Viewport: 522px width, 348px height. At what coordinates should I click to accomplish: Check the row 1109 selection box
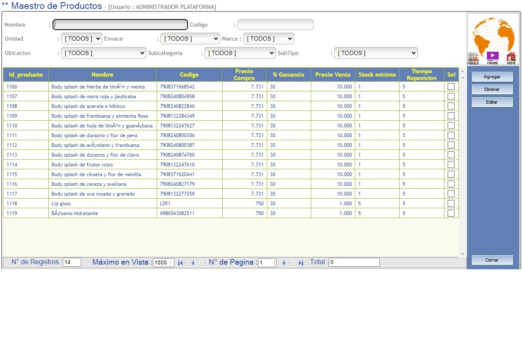tap(451, 116)
